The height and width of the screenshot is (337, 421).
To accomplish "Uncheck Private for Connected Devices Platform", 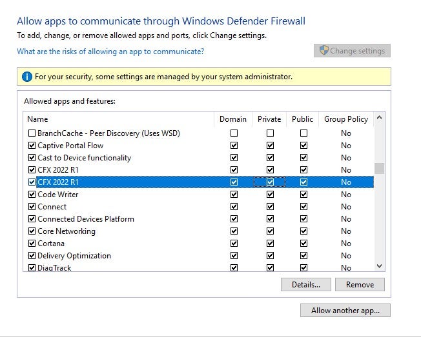I will [270, 219].
